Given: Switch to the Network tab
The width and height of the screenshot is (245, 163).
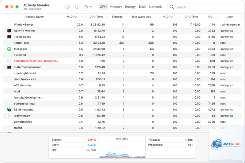Looking at the screenshot, I should tap(155, 7).
